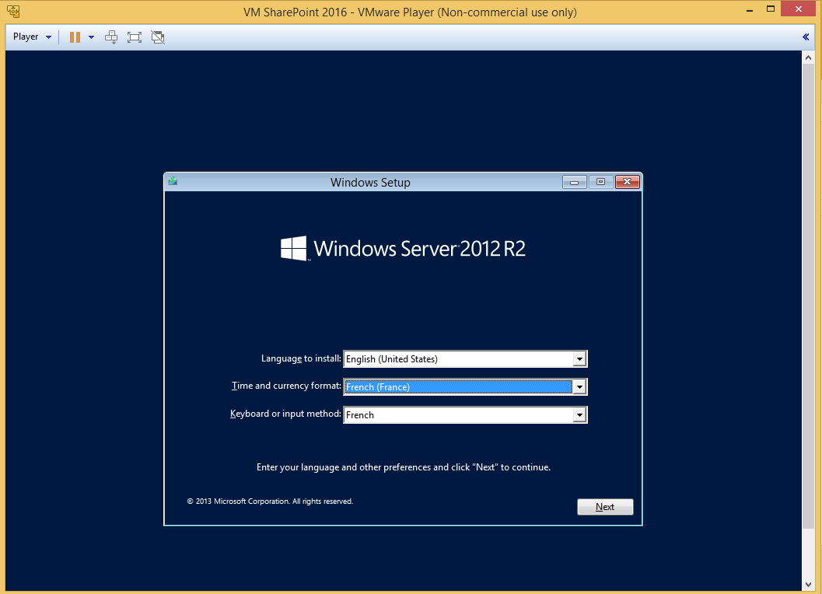Screen dimensions: 822x594
Task: Close the VMware Player window
Action: (x=799, y=9)
